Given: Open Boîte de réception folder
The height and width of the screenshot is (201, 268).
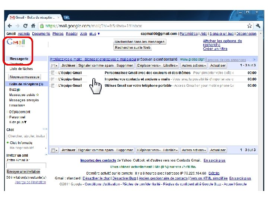Looking at the screenshot, I should click(x=26, y=84).
